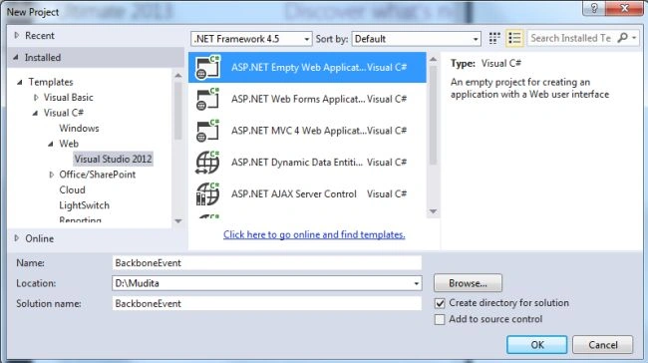The height and width of the screenshot is (363, 648).
Task: Click the ASP.NET MVC 4 Web Application icon
Action: (208, 131)
